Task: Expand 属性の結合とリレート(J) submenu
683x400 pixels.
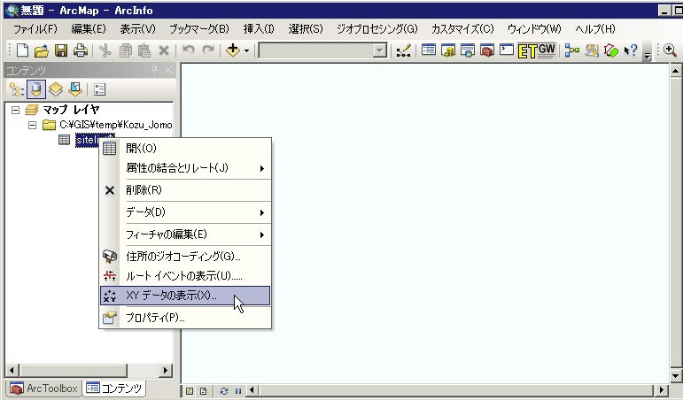Action: pyautogui.click(x=185, y=168)
